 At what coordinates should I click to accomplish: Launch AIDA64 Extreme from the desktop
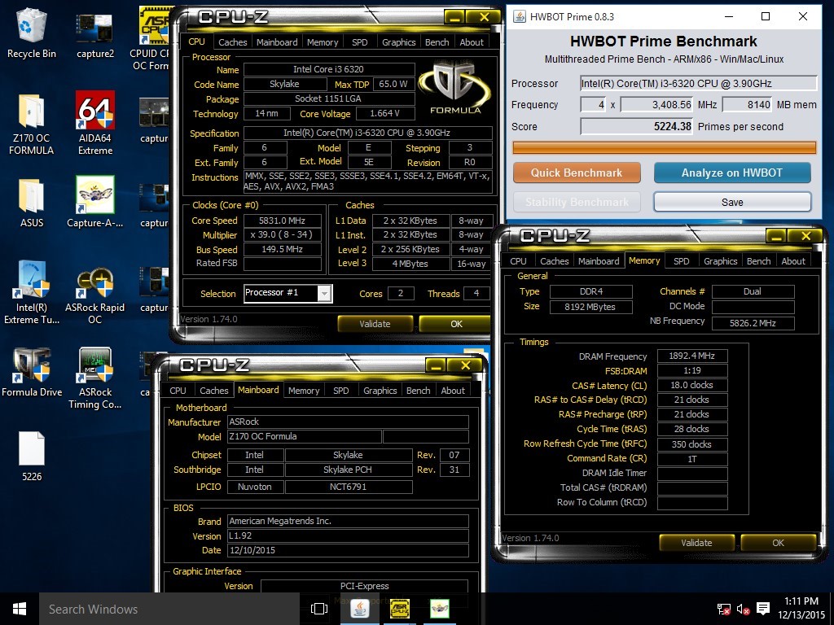click(x=94, y=122)
